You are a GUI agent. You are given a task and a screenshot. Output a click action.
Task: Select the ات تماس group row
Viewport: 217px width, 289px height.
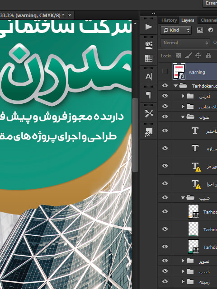(188, 107)
